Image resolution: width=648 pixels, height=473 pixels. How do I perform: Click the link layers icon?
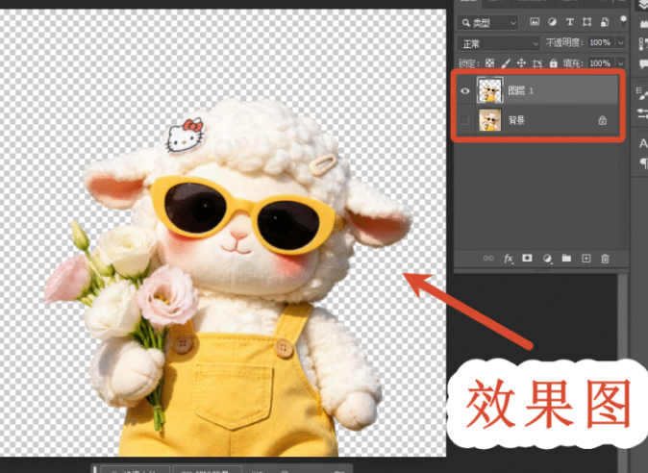click(x=488, y=259)
